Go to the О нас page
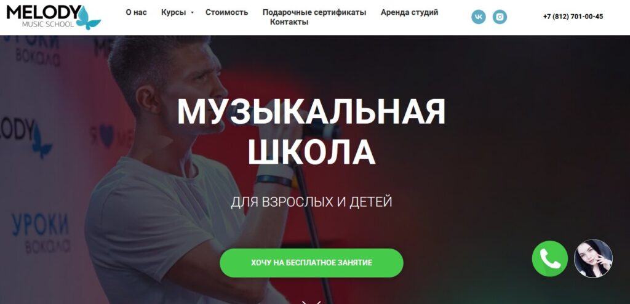630x304 pixels. tap(136, 12)
